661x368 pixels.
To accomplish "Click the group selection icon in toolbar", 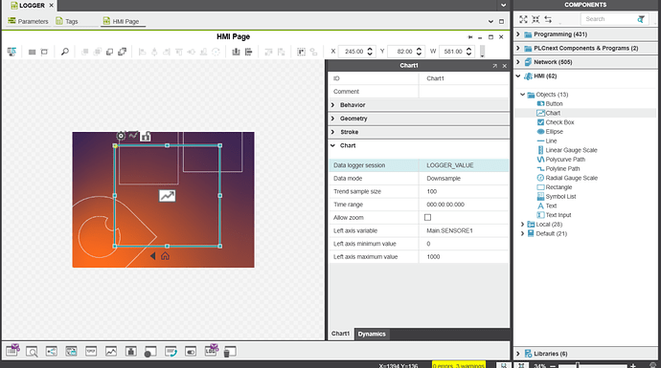I will (301, 52).
